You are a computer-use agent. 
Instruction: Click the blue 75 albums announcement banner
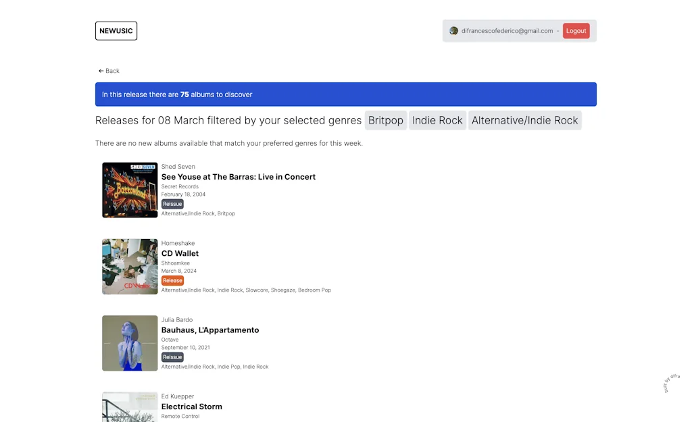coord(345,94)
